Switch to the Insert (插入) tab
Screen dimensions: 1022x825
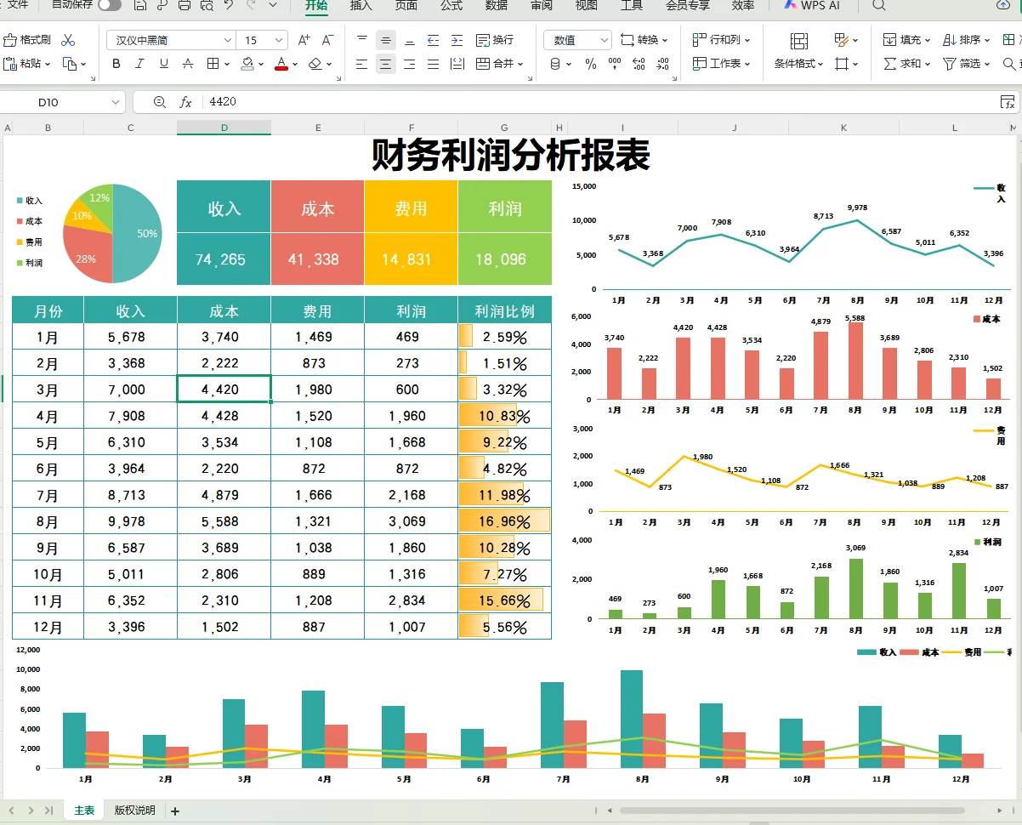(x=361, y=5)
